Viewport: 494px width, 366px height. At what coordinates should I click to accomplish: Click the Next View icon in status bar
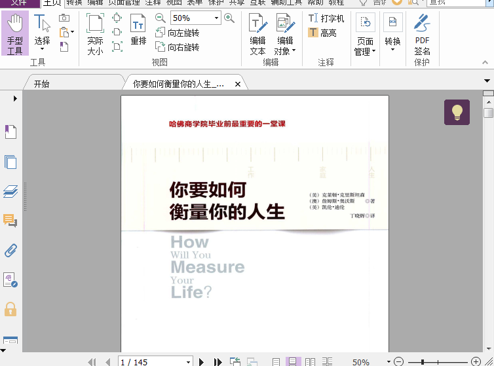coord(252,361)
